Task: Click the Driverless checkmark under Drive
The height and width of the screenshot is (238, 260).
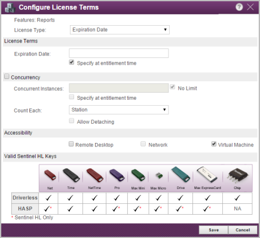Action: 181,198
